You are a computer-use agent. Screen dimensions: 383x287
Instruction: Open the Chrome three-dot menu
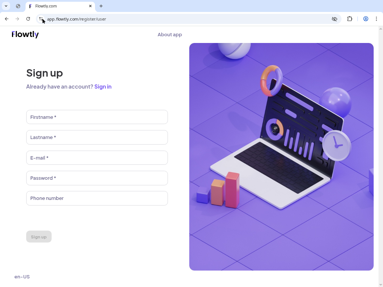[376, 19]
